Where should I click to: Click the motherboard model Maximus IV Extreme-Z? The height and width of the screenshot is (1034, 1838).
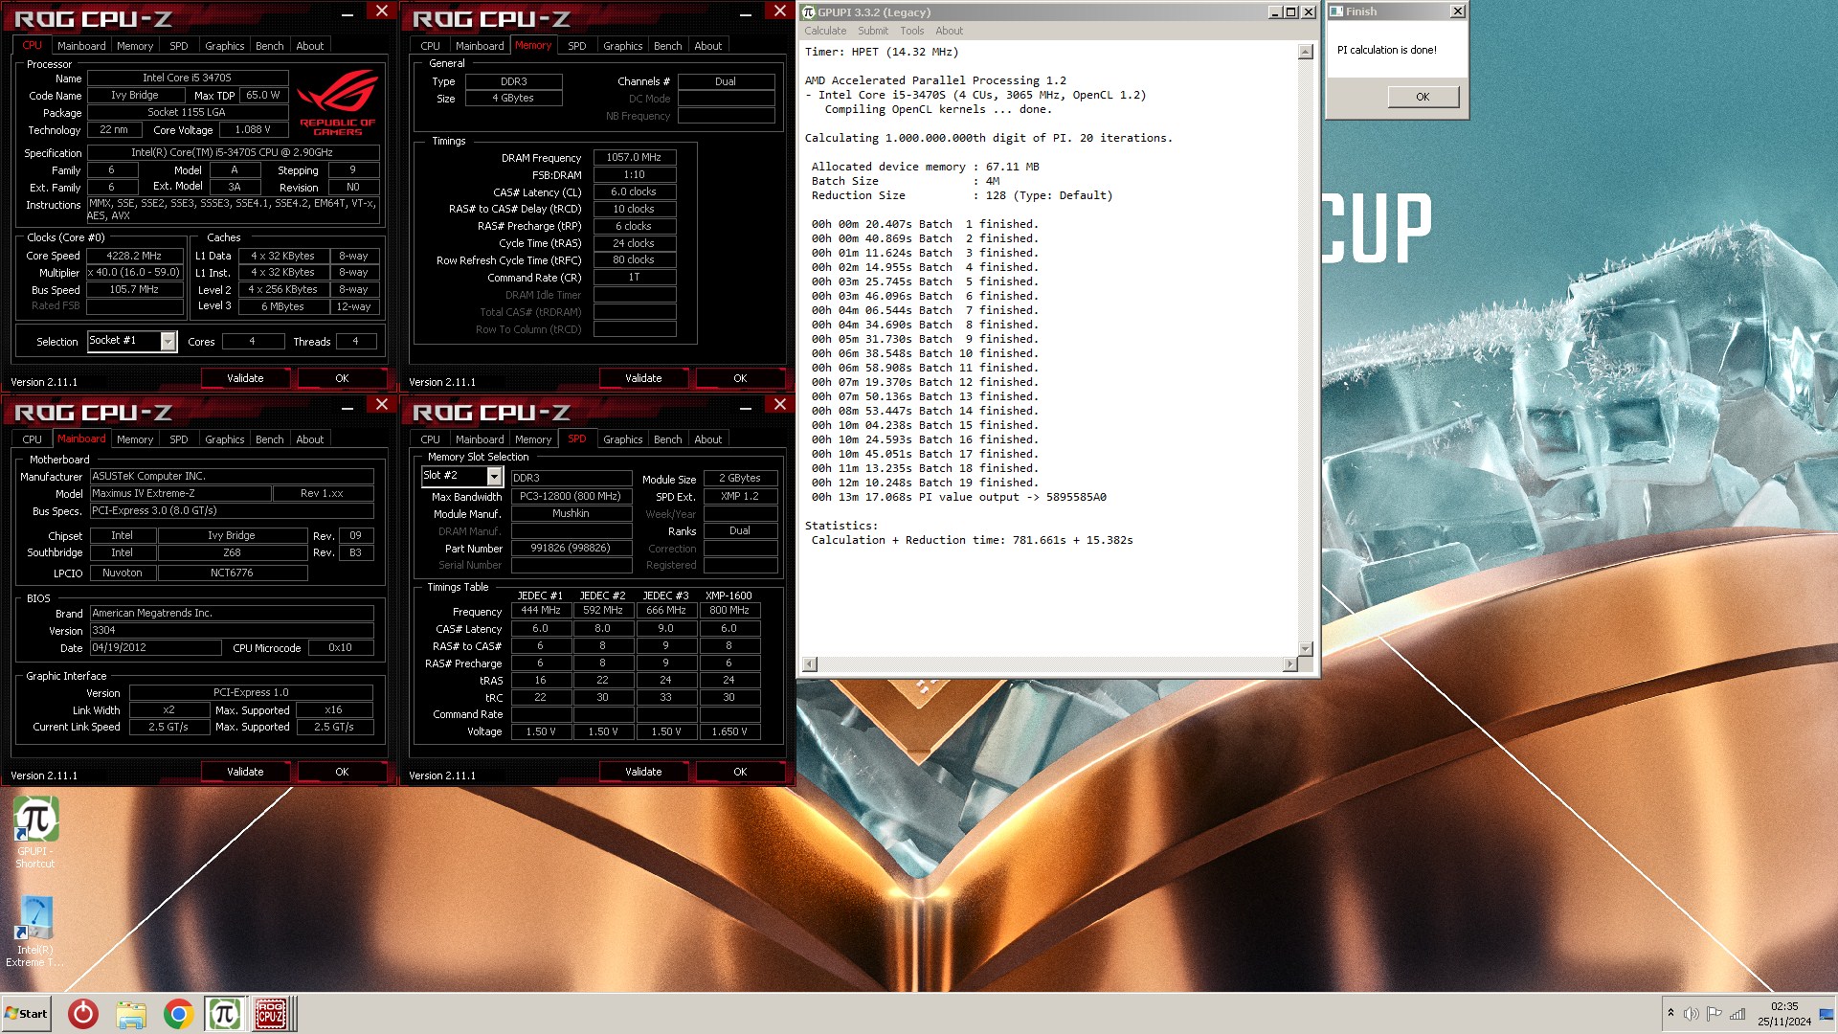click(x=180, y=493)
